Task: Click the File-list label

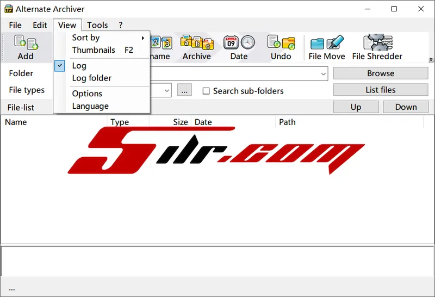Action: tap(21, 107)
